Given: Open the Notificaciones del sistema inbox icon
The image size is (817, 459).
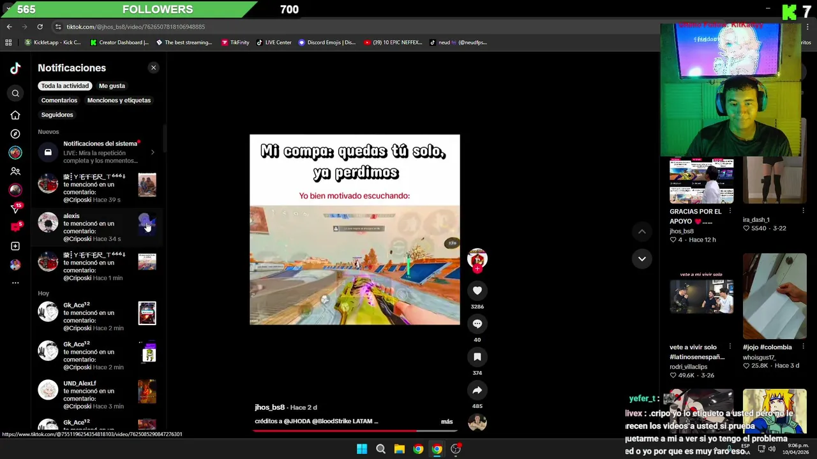Looking at the screenshot, I should (x=48, y=152).
